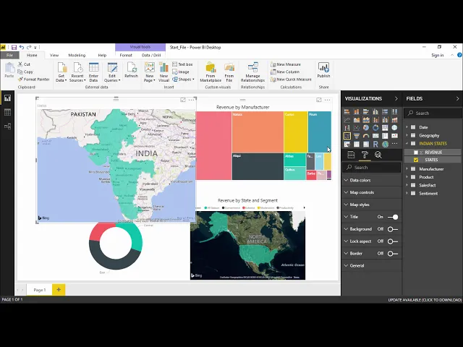
Task: Select the line chart visualization
Action: pyautogui.click(x=347, y=119)
